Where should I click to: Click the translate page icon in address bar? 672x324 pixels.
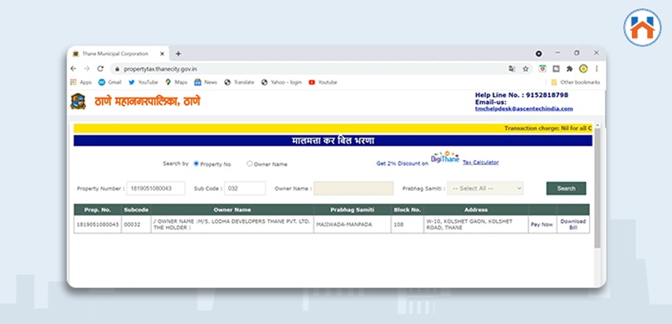click(512, 69)
